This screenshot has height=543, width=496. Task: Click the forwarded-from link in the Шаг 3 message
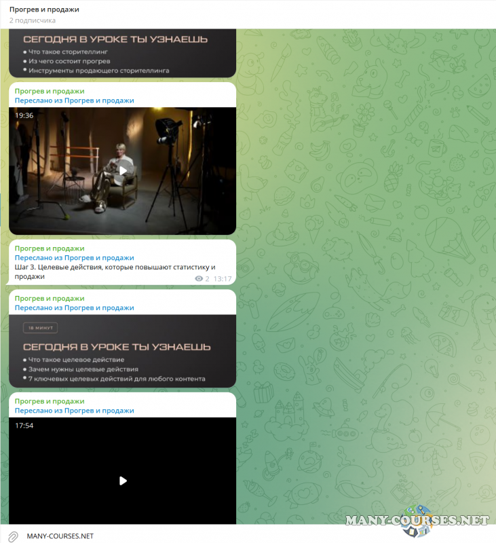pyautogui.click(x=75, y=258)
